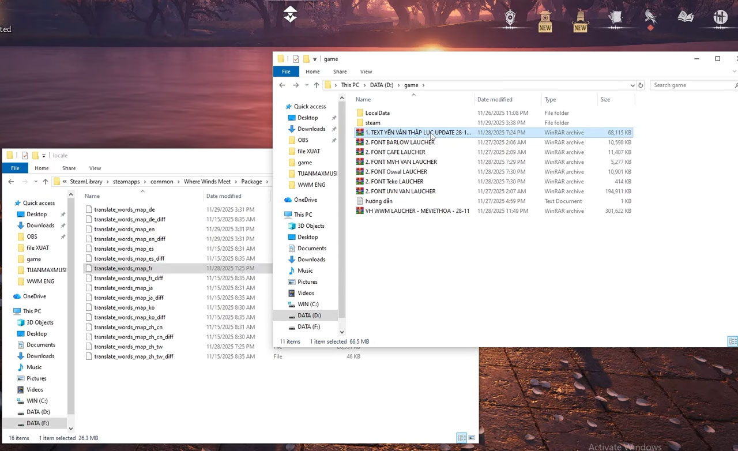Expand breadcrumb chevron after DATA (D:)
Image resolution: width=738 pixels, height=451 pixels.
coord(399,85)
